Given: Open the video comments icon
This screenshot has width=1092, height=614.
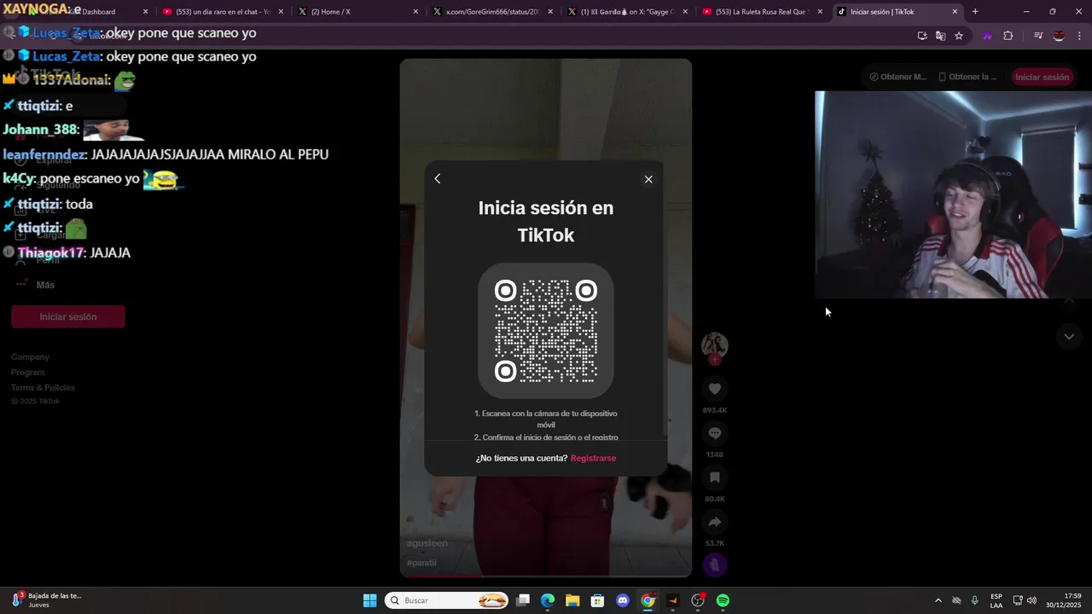Looking at the screenshot, I should 715,433.
